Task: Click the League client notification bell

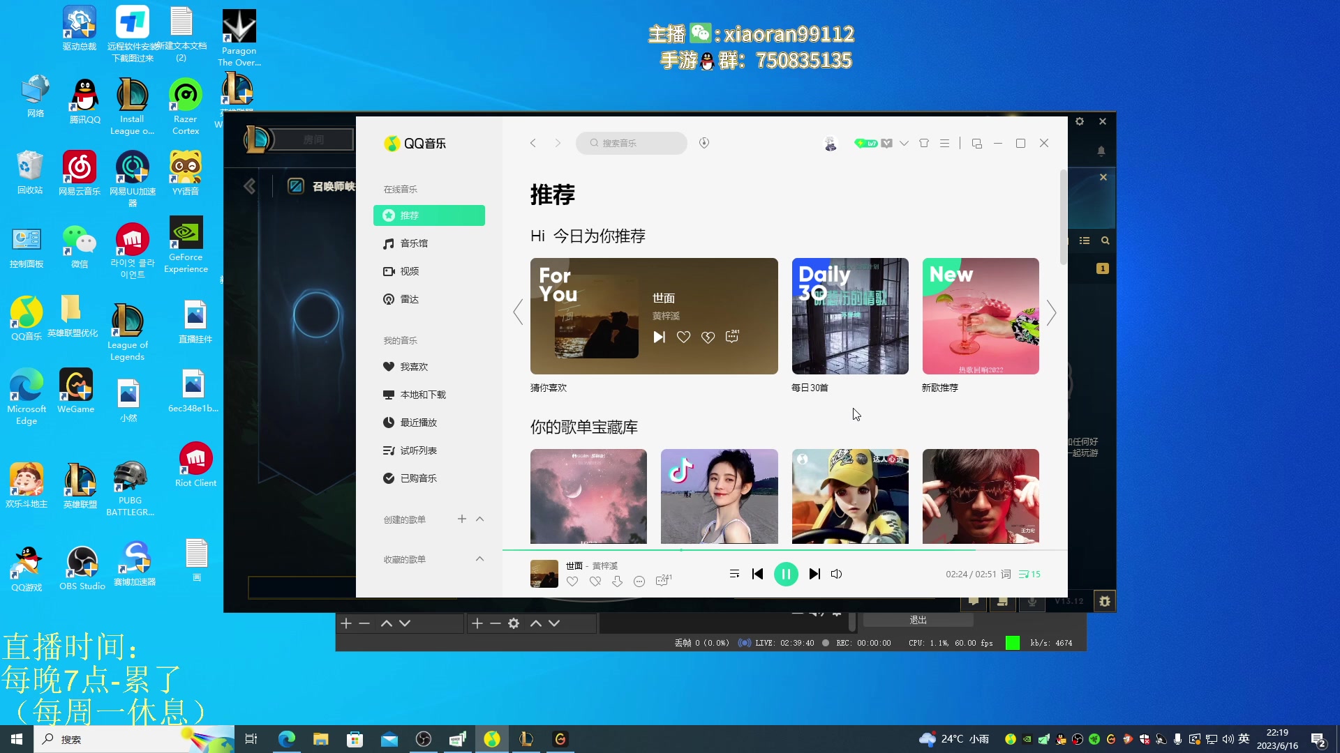Action: click(x=1101, y=151)
